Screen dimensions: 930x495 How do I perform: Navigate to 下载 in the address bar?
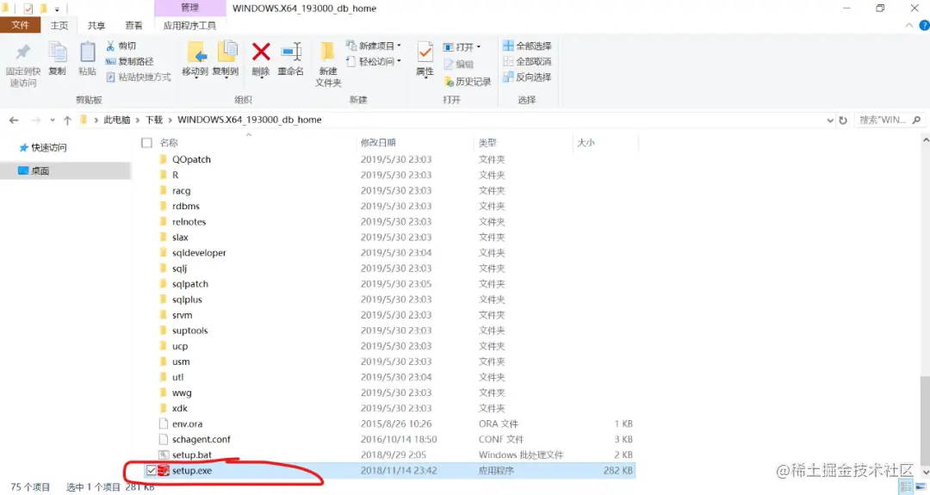(x=154, y=120)
